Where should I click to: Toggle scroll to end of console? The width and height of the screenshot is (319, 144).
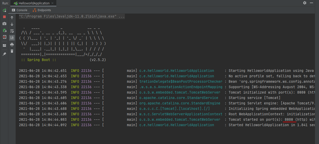tap(12, 38)
